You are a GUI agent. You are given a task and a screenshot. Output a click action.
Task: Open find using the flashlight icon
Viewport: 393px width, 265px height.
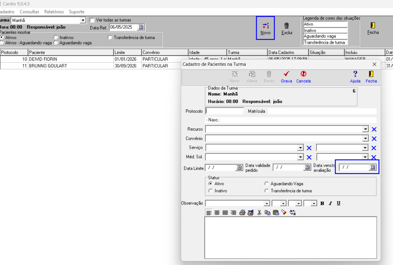click(284, 213)
